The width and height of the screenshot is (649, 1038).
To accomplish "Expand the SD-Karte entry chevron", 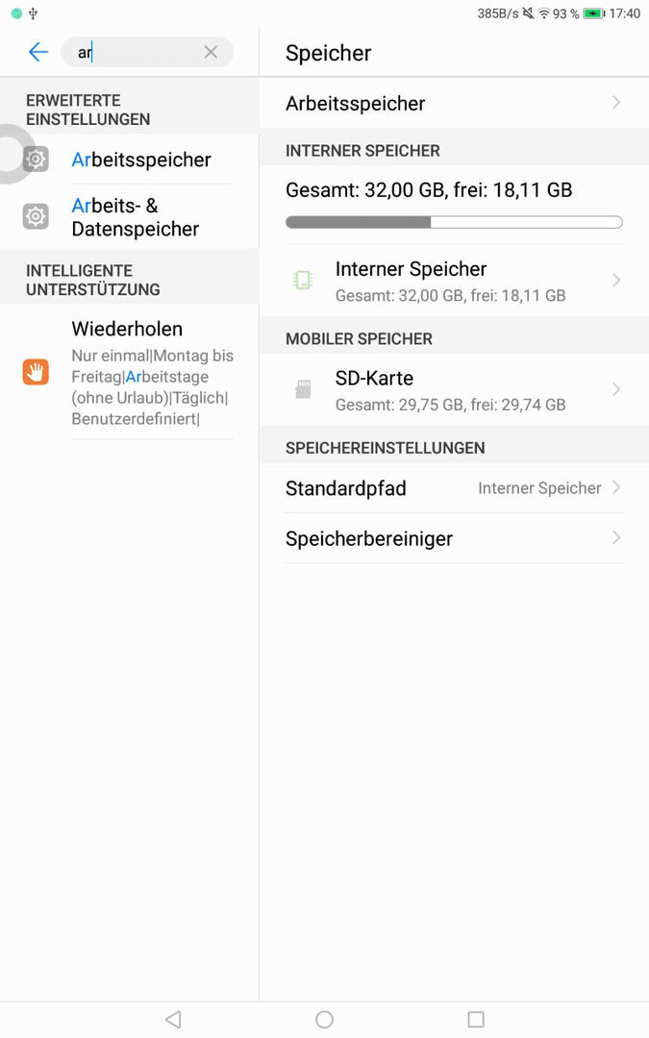I will click(616, 389).
